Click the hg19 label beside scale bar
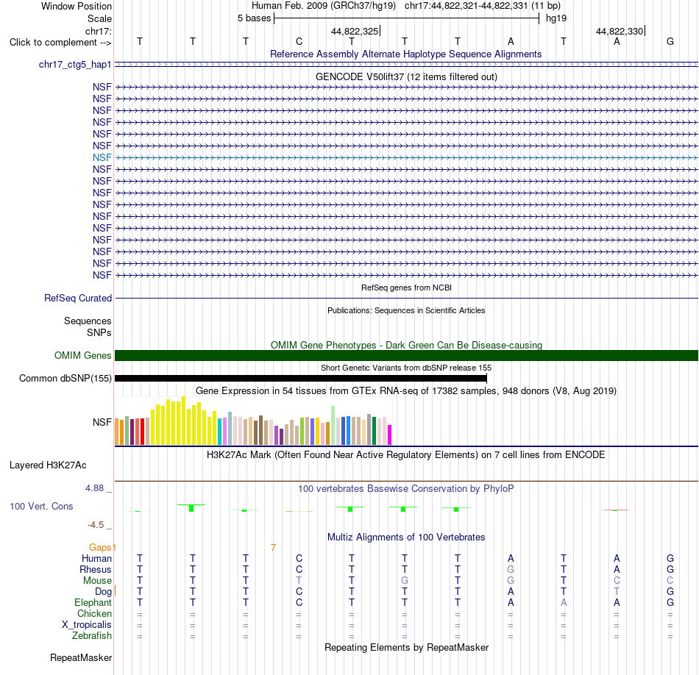This screenshot has height=675, width=699. 556,18
